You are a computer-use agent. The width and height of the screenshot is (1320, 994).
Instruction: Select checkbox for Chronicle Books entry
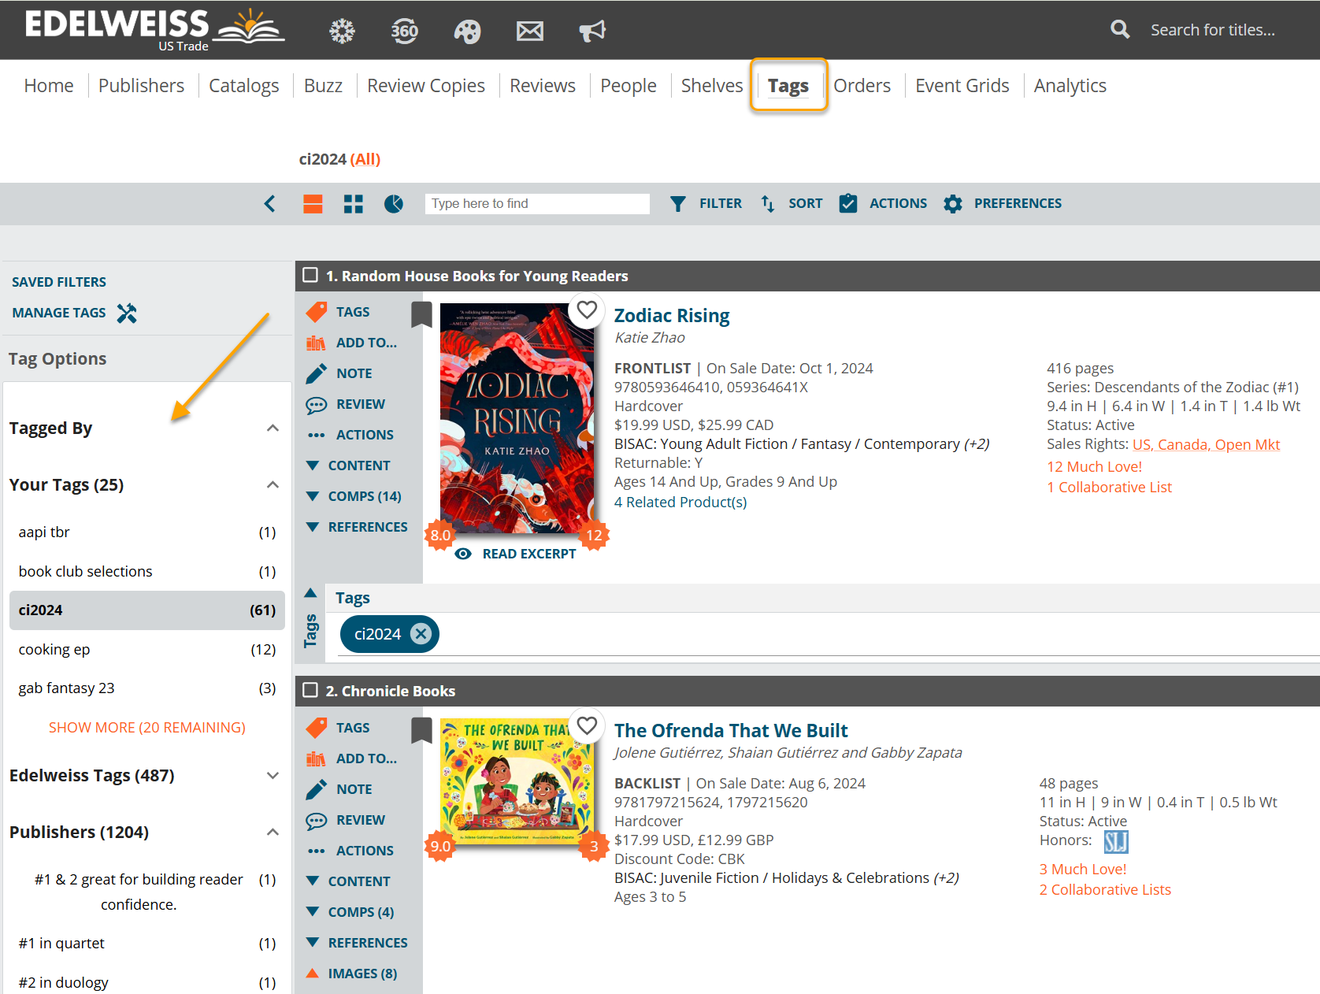[311, 690]
